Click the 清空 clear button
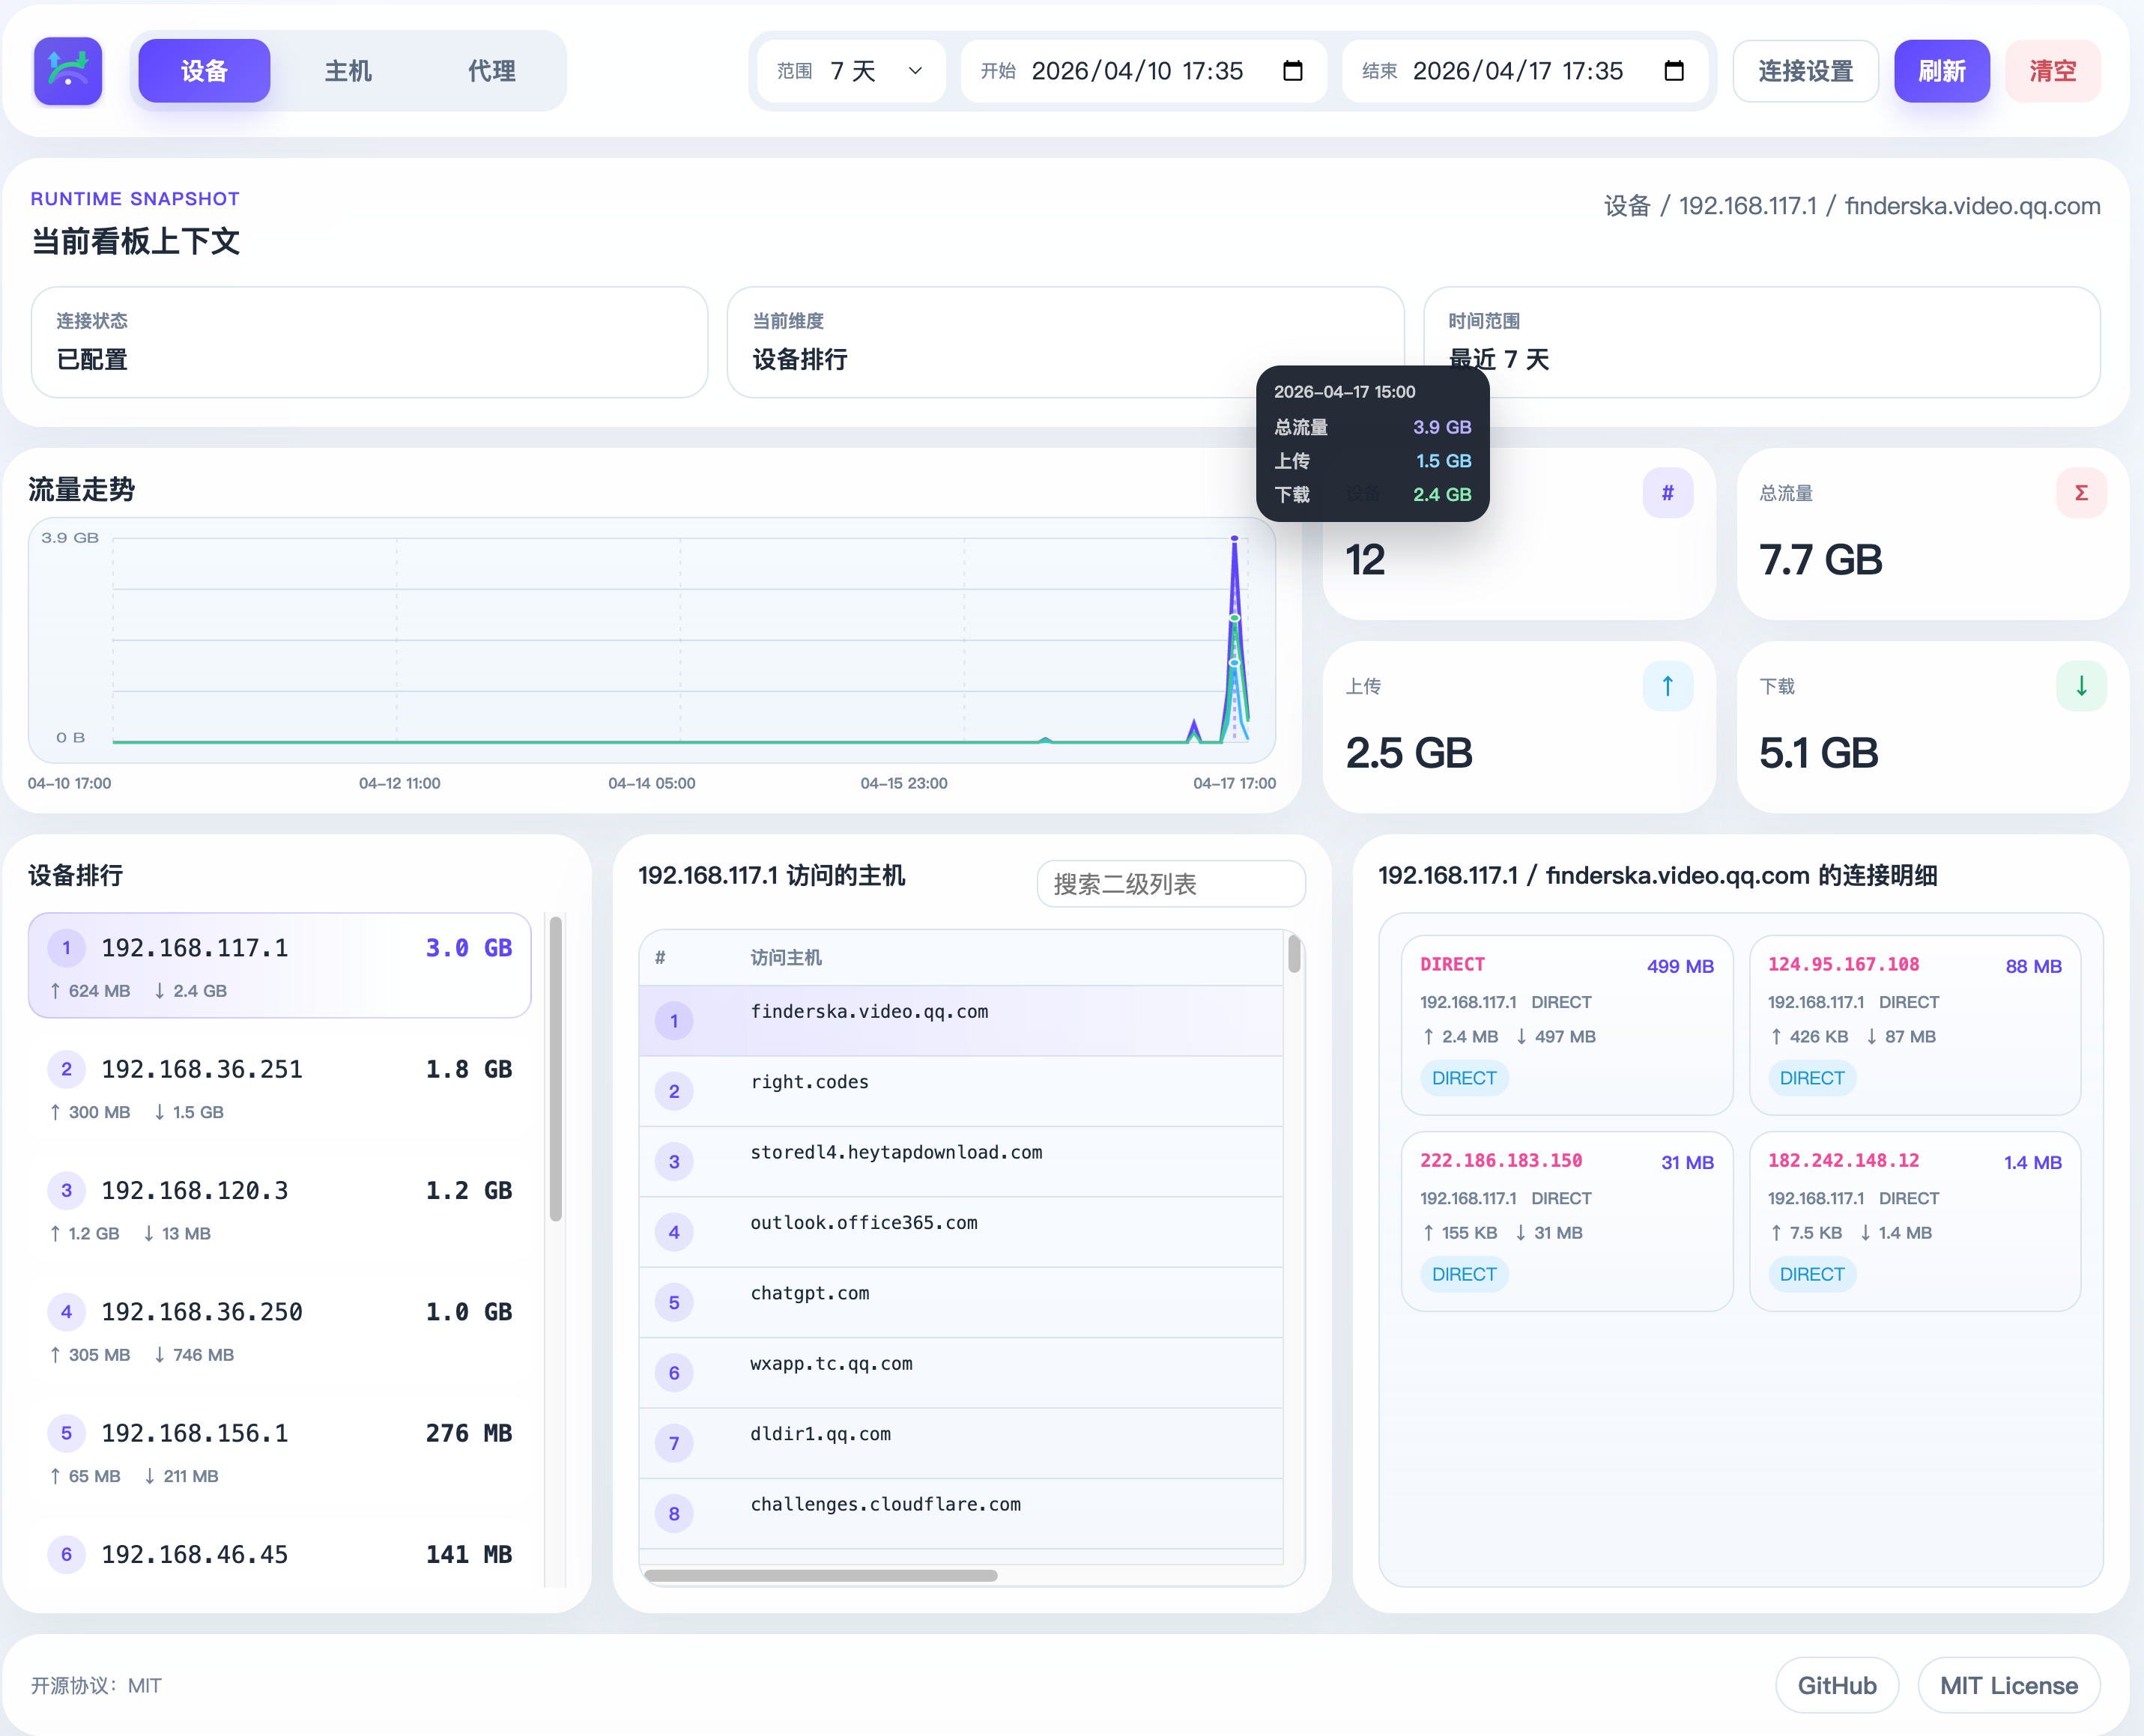The width and height of the screenshot is (2144, 1736). [x=2051, y=71]
